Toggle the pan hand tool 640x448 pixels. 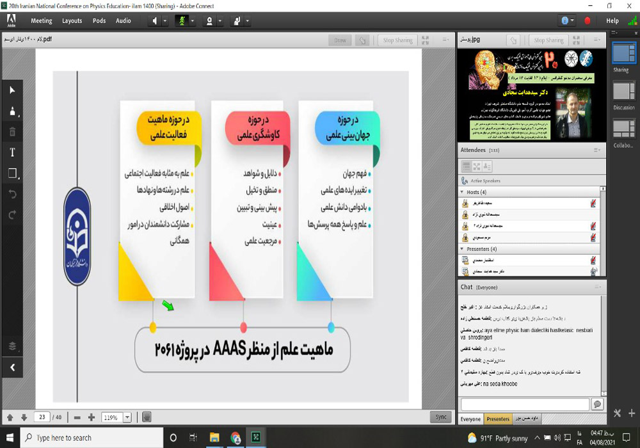147,417
